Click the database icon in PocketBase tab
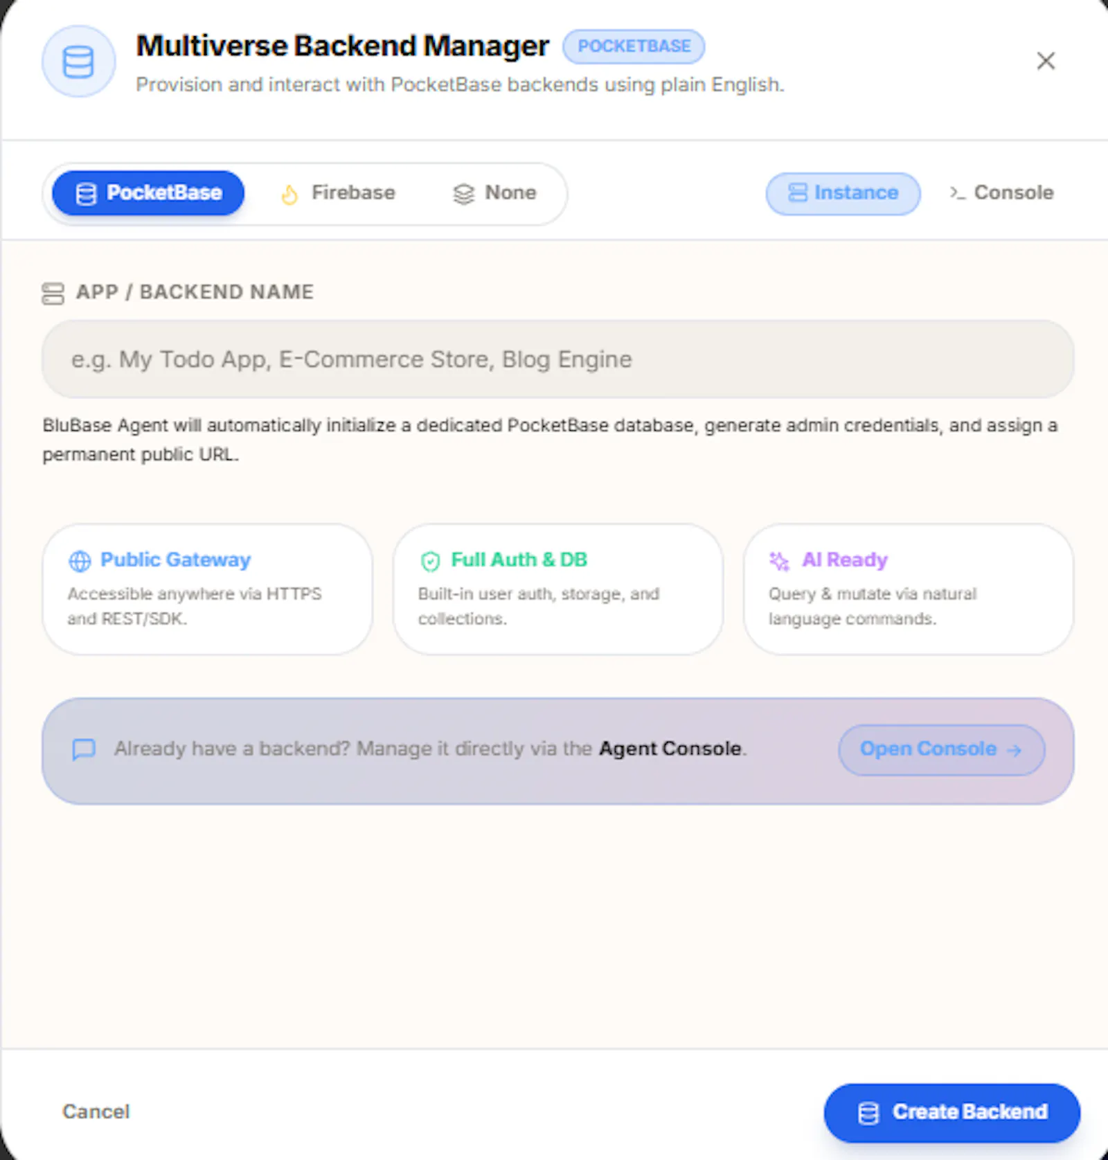This screenshot has height=1160, width=1108. [87, 194]
